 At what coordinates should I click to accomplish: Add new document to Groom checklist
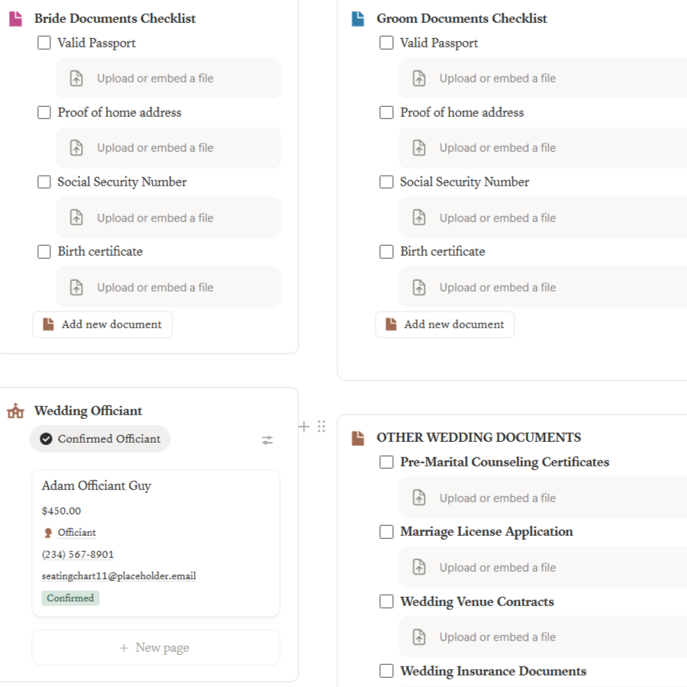coord(445,324)
